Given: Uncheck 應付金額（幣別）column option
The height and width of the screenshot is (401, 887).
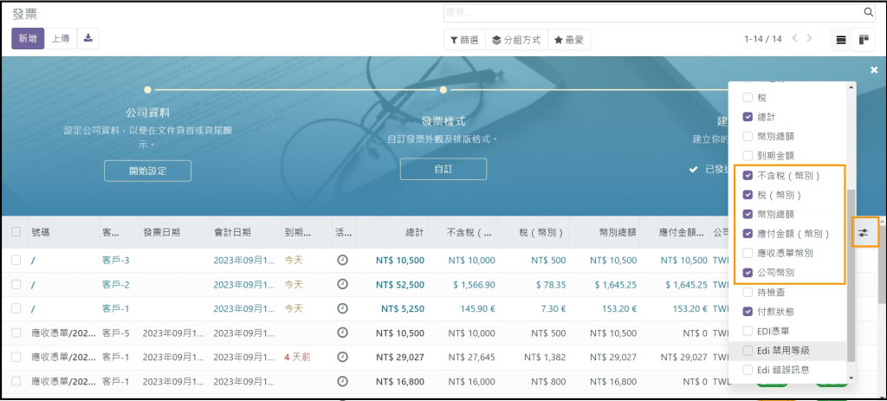Looking at the screenshot, I should click(x=748, y=234).
